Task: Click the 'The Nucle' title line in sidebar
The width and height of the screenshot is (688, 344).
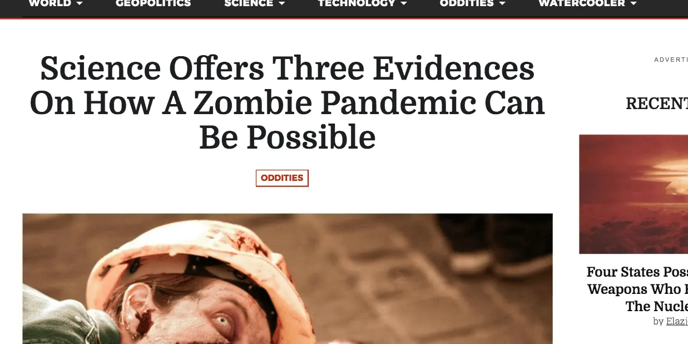Action: (656, 306)
